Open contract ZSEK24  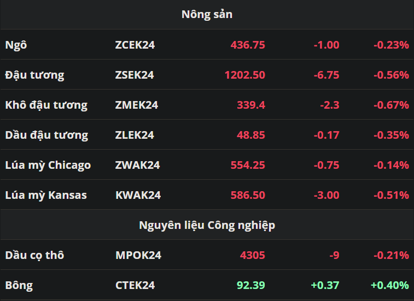point(135,75)
